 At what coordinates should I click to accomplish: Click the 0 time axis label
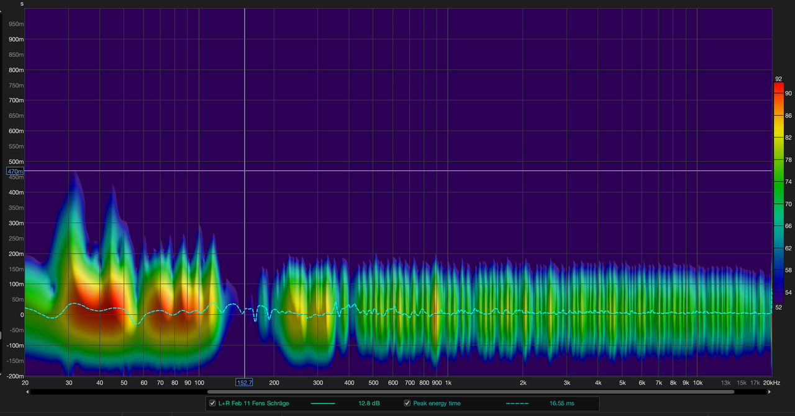21,315
